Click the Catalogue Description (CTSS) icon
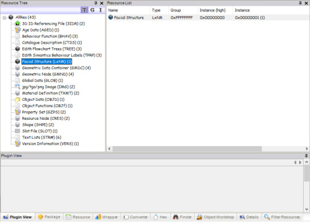Viewport: 310px width, 223px height. pos(18,42)
